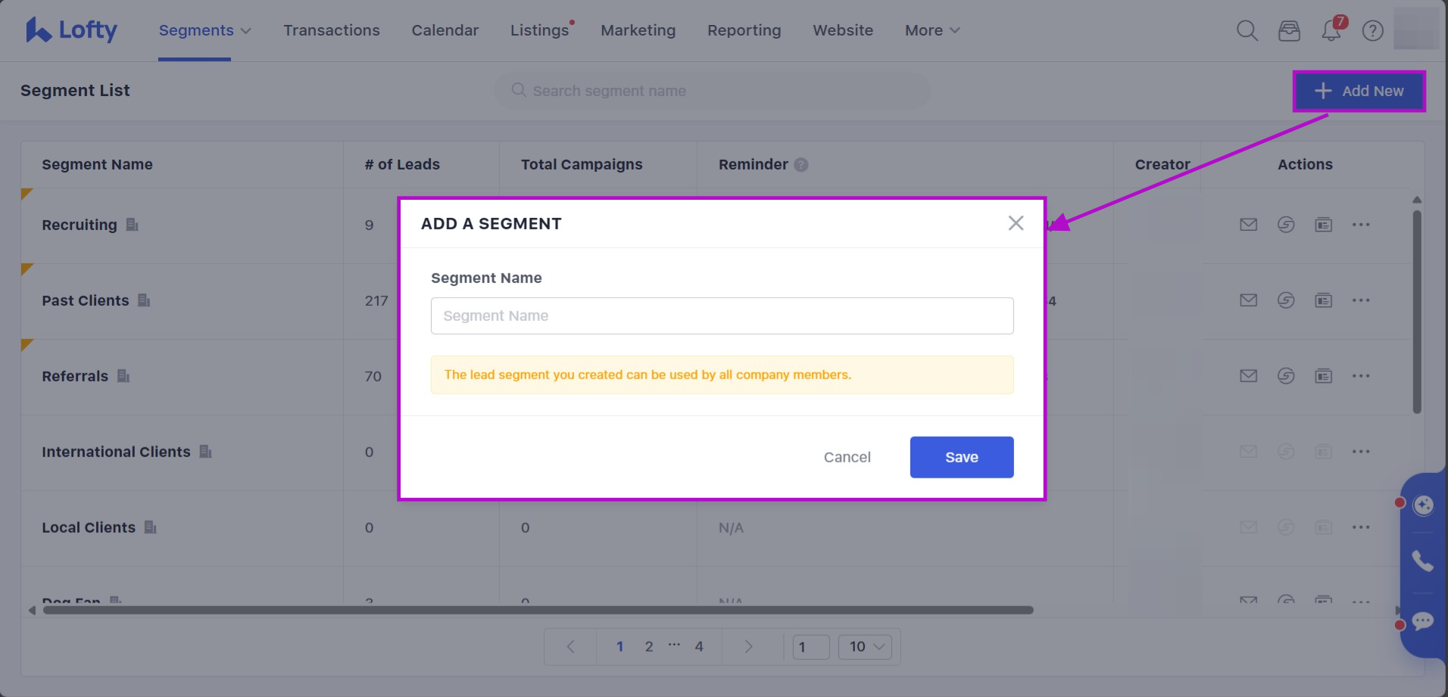Open the chat bubble widget

(1422, 621)
